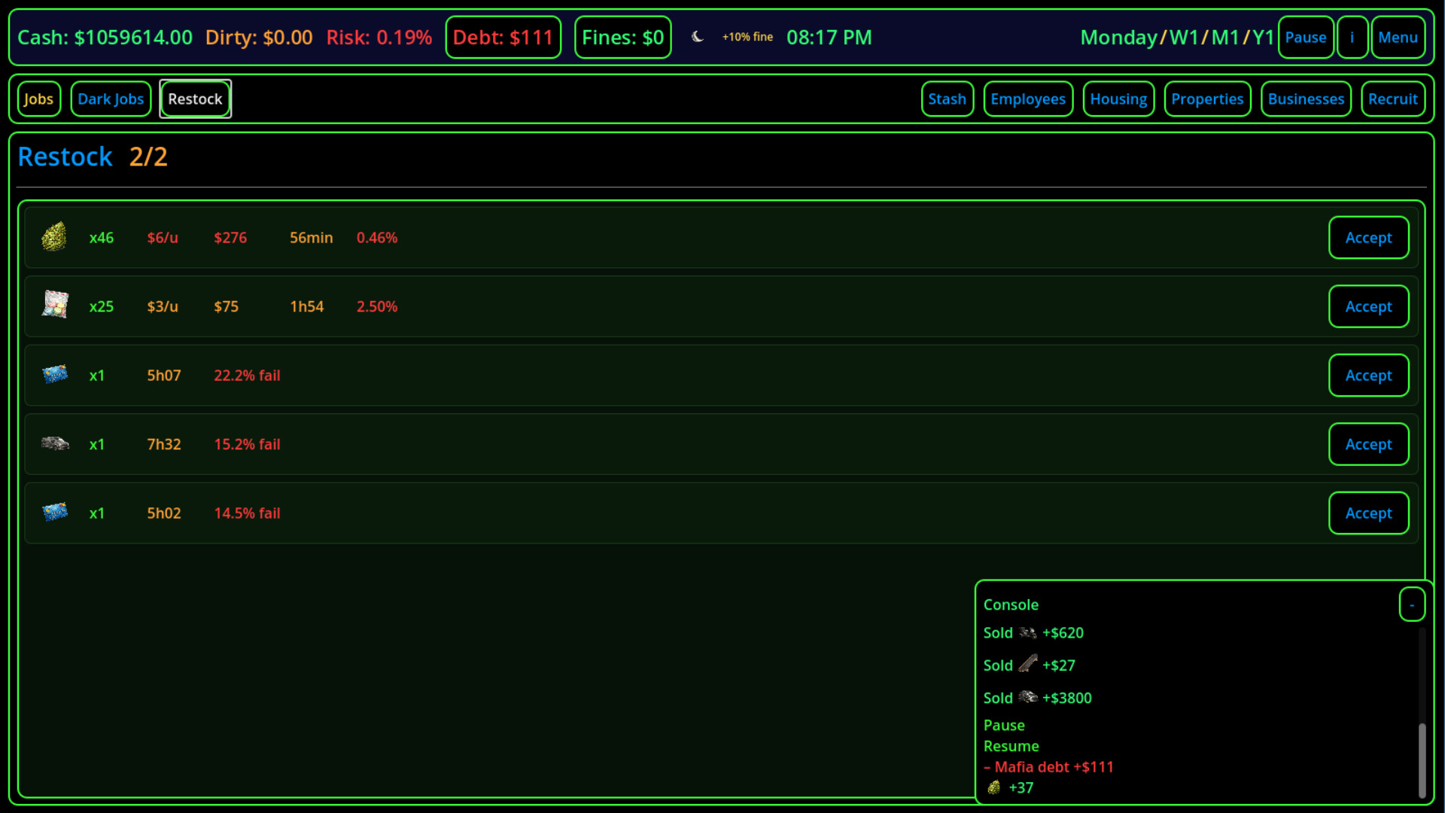
Task: Open the Employees panel
Action: [x=1027, y=99]
